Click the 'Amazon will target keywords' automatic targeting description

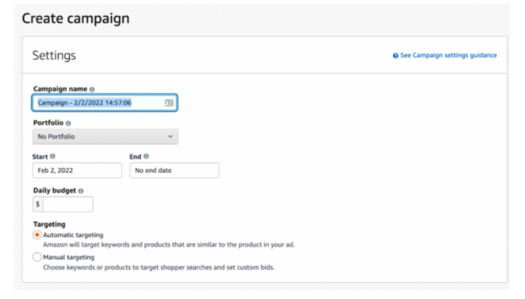click(168, 245)
